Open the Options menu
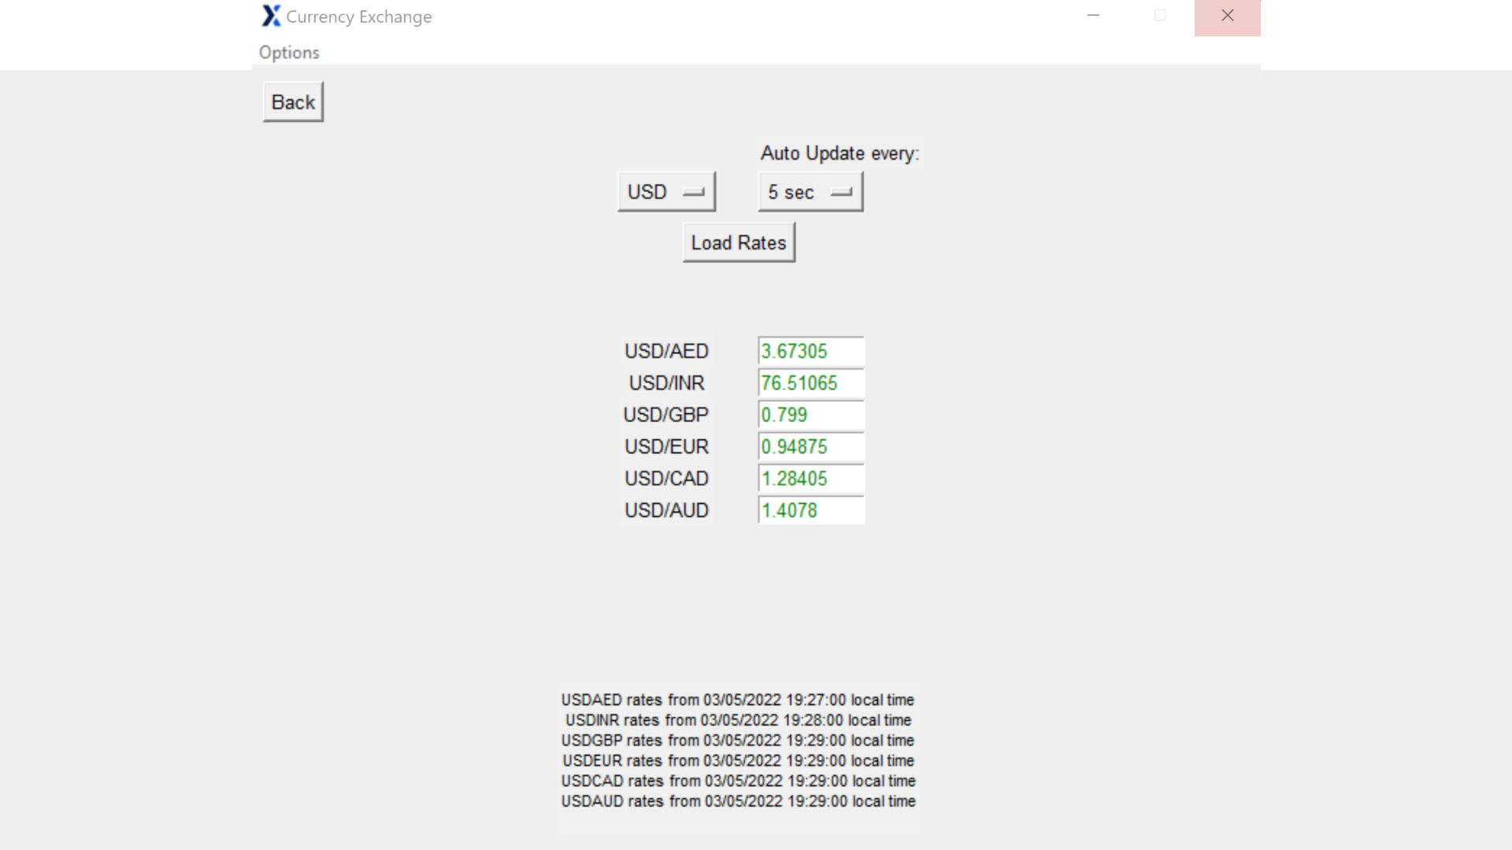 (x=289, y=53)
